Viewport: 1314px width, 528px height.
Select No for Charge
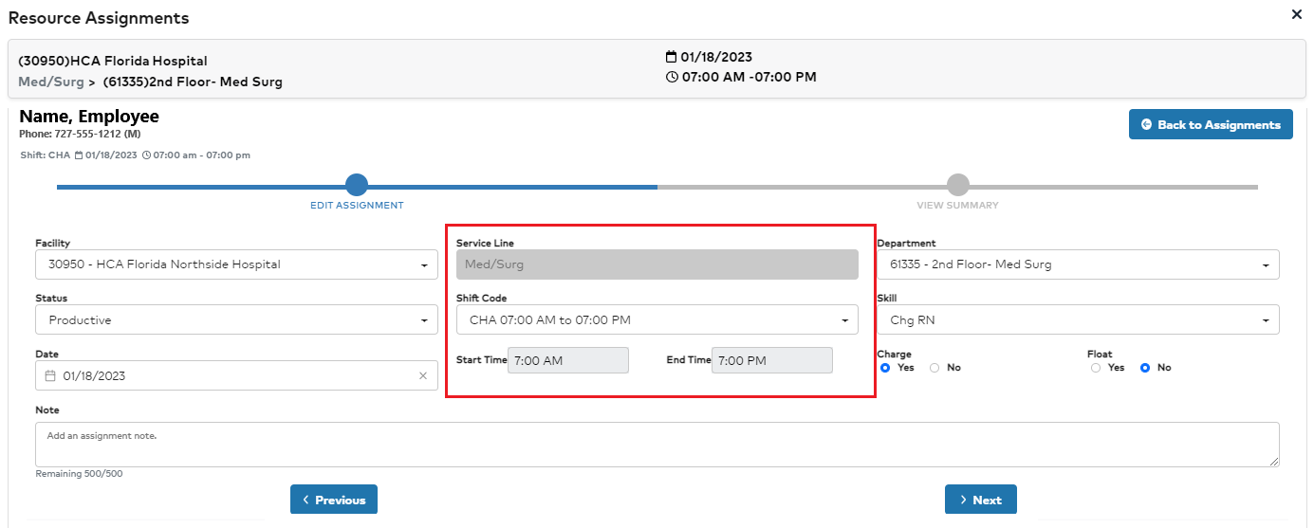935,368
